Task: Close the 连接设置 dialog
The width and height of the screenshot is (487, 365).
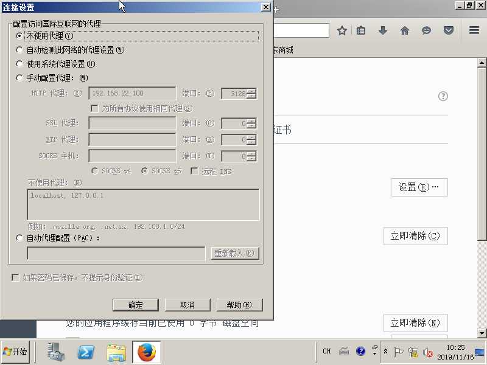Action: pyautogui.click(x=266, y=7)
